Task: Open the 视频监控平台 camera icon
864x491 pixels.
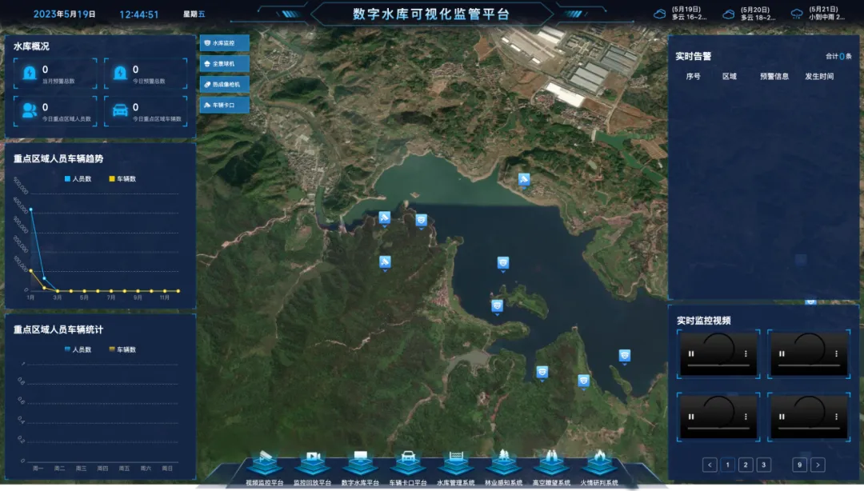Action: point(265,461)
